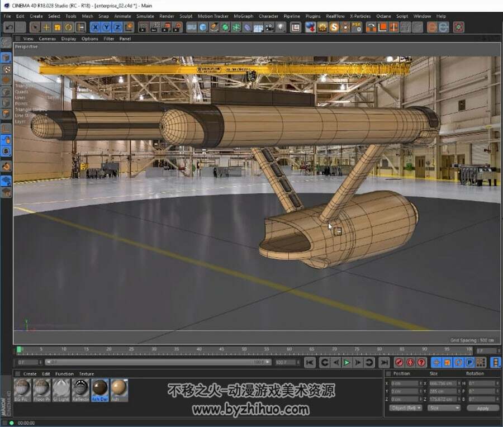This screenshot has width=503, height=427.
Task: Click the Position X input field
Action: (405, 383)
